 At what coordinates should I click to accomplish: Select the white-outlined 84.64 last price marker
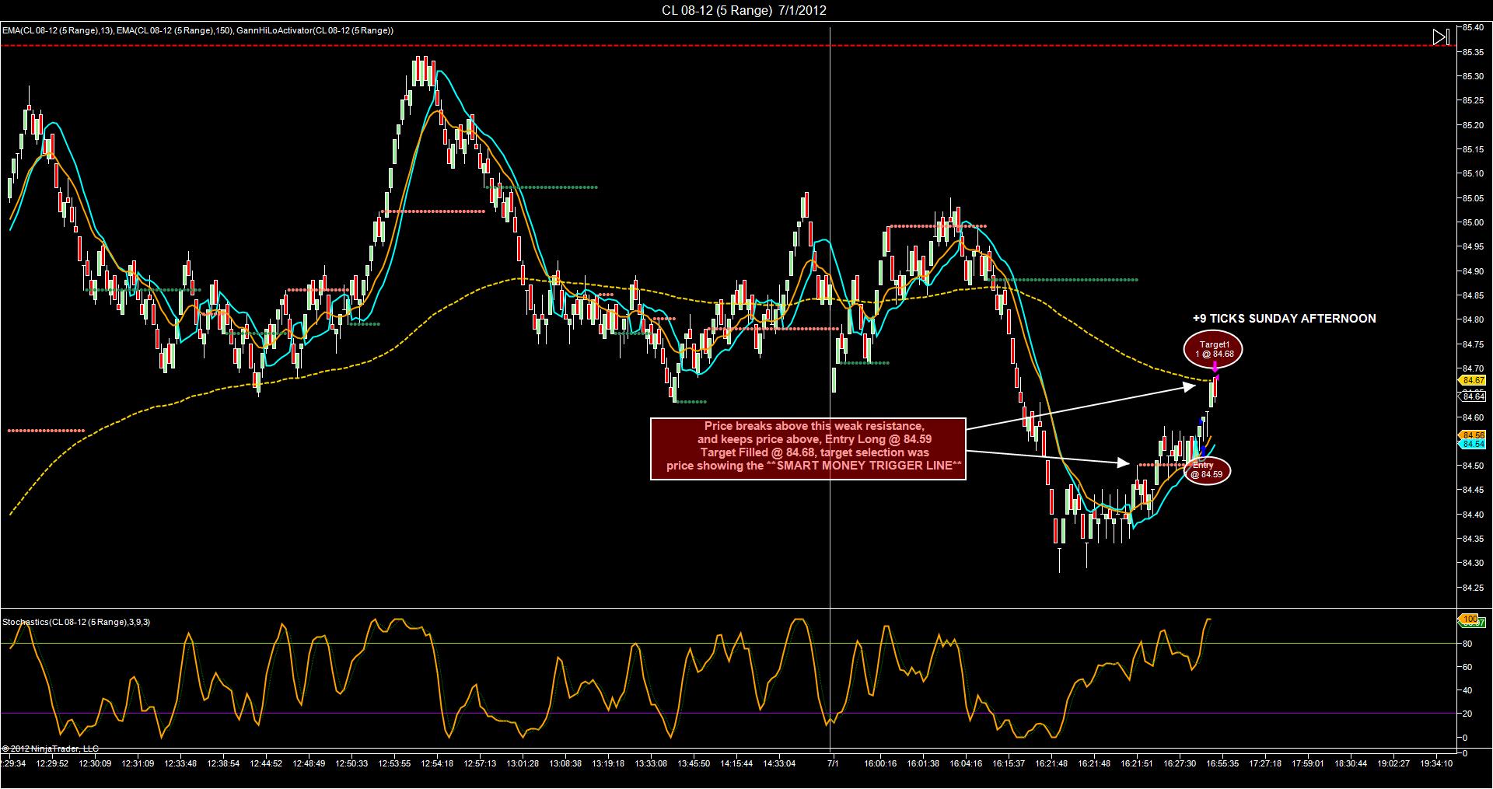pyautogui.click(x=1474, y=396)
